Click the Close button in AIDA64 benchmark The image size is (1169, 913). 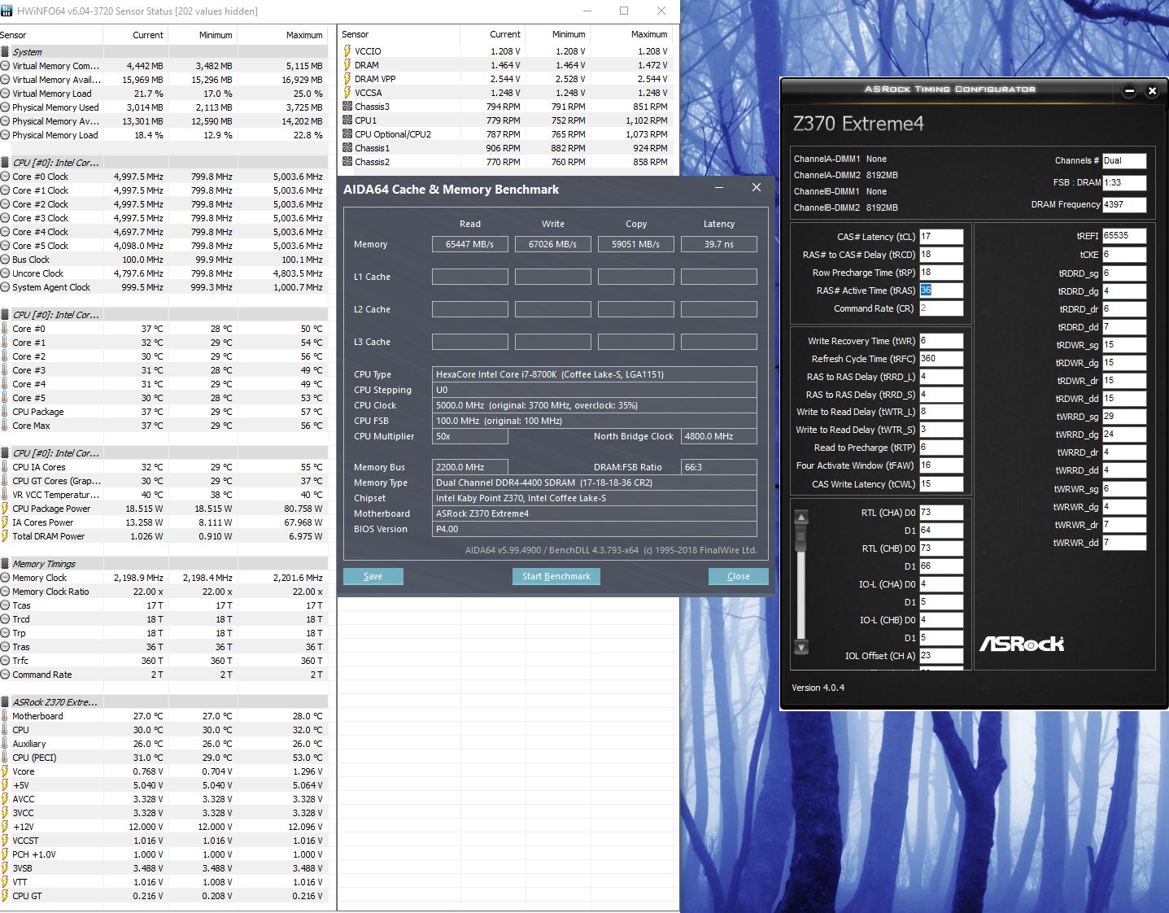pos(739,576)
